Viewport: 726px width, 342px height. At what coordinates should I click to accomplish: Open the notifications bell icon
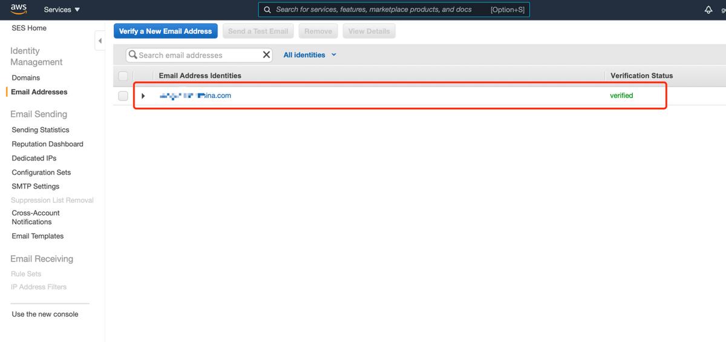click(708, 10)
